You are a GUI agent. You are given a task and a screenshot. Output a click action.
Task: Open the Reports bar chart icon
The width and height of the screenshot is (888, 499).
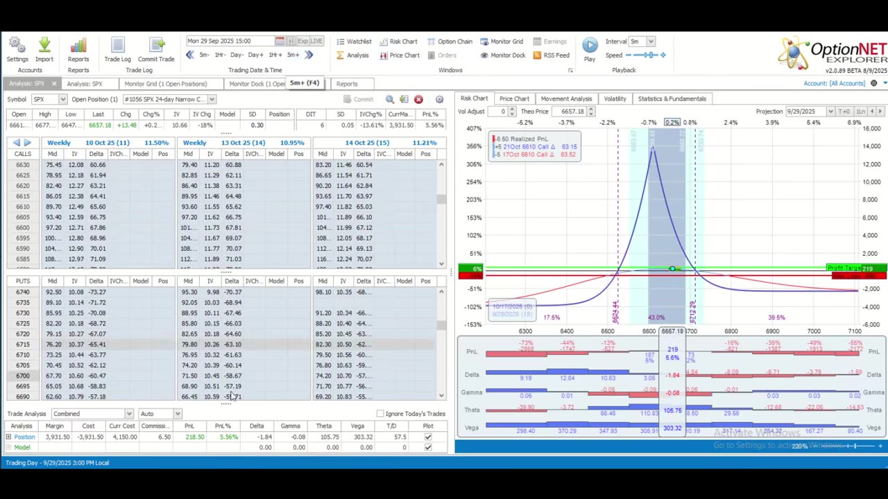78,47
